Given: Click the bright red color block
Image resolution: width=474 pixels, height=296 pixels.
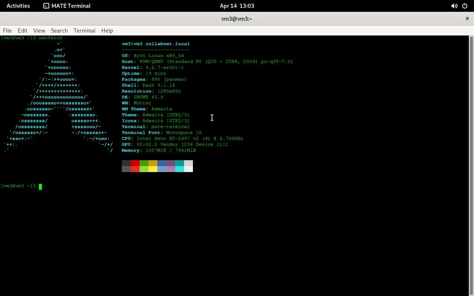Looking at the screenshot, I should tap(135, 169).
